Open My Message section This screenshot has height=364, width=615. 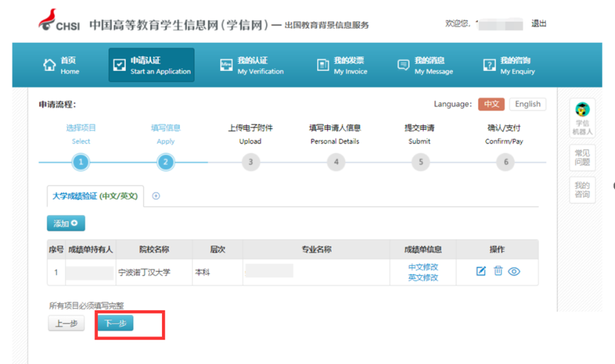tap(425, 65)
